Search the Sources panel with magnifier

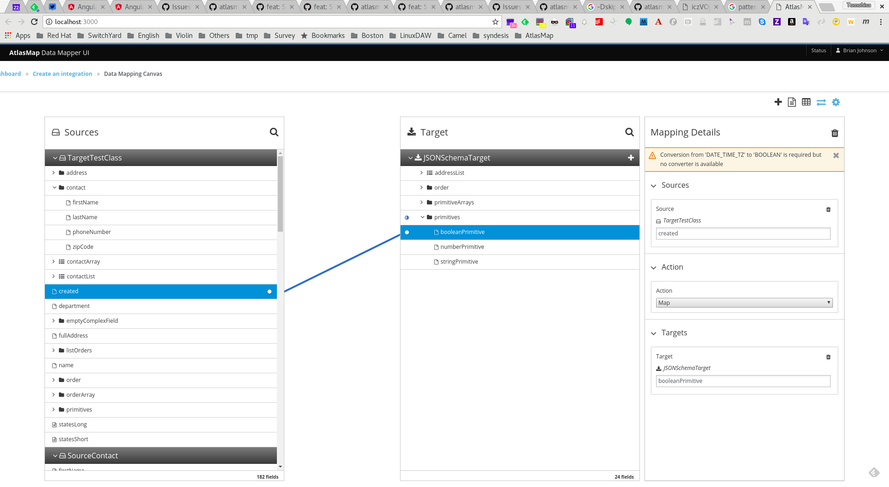(274, 132)
